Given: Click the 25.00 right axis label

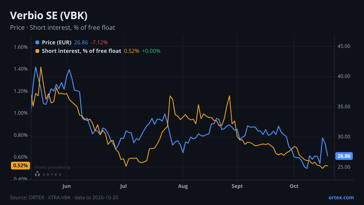Looking at the screenshot, I should (x=344, y=167).
